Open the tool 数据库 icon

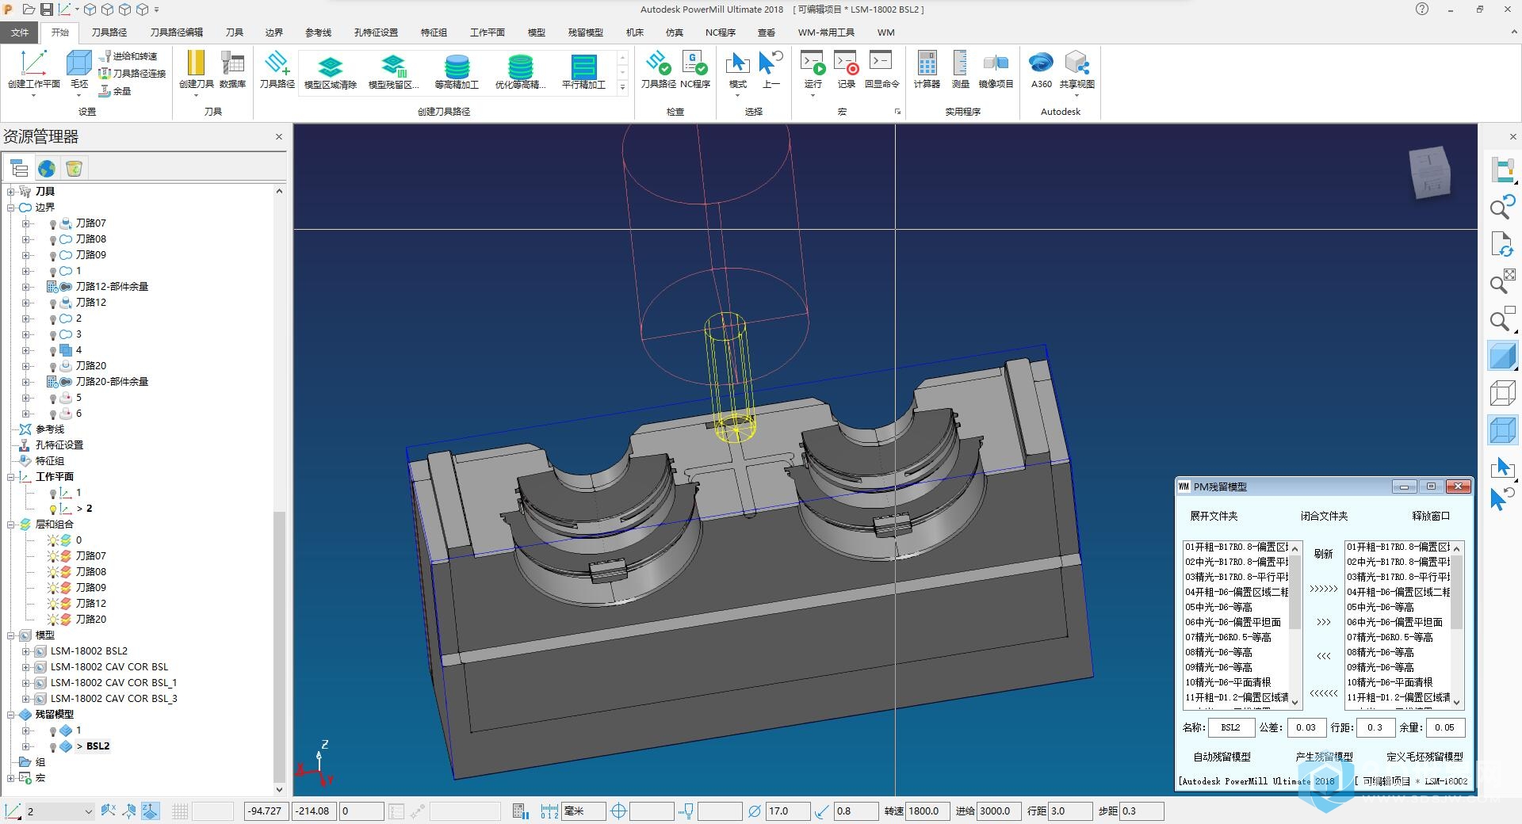pyautogui.click(x=232, y=63)
